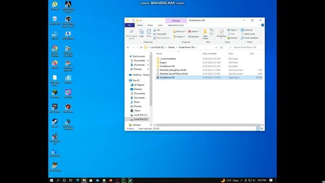Image resolution: width=325 pixels, height=183 pixels.
Task: Click the Search Ovide Room 104 field
Action: click(245, 47)
